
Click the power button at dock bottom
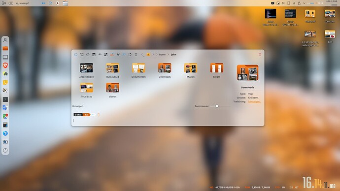pyautogui.click(x=5, y=150)
